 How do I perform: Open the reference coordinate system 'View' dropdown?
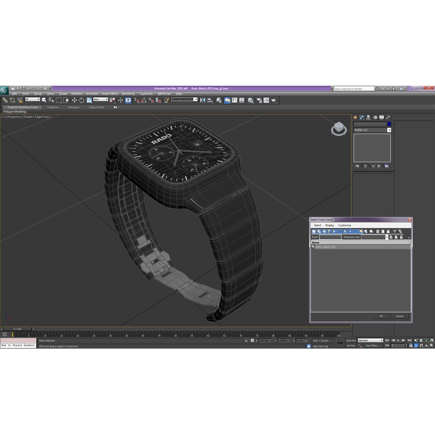[100, 99]
